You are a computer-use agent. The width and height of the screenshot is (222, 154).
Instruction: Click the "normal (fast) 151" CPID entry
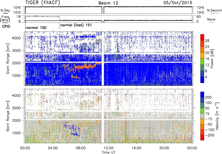(x=76, y=25)
